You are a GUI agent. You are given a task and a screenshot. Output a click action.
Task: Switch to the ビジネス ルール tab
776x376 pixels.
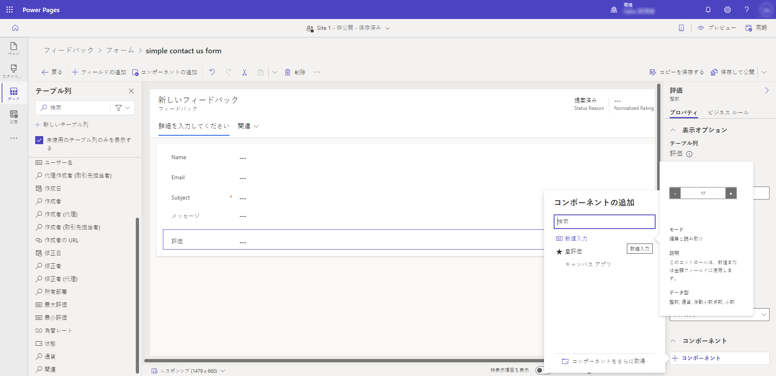(728, 113)
